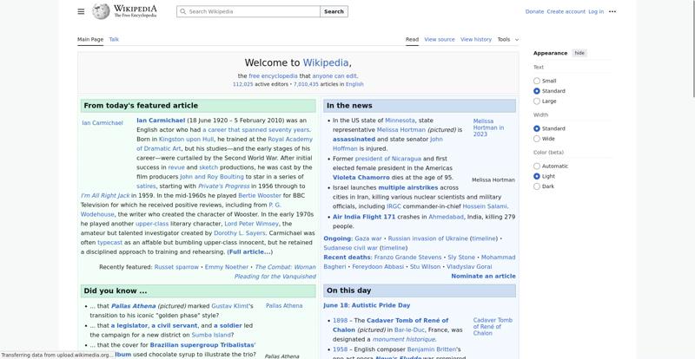This screenshot has height=359, width=695.
Task: Open the Gustav Klimt link
Action: pos(231,306)
